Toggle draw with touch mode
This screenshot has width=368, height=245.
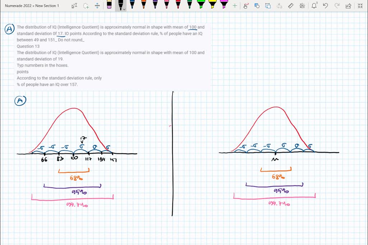(246, 6)
